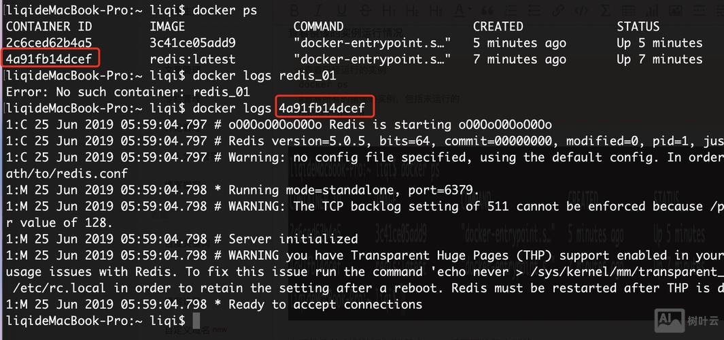Viewport: 724px width, 340px height.
Task: Apply strikethrough with the S icon
Action: click(x=366, y=11)
